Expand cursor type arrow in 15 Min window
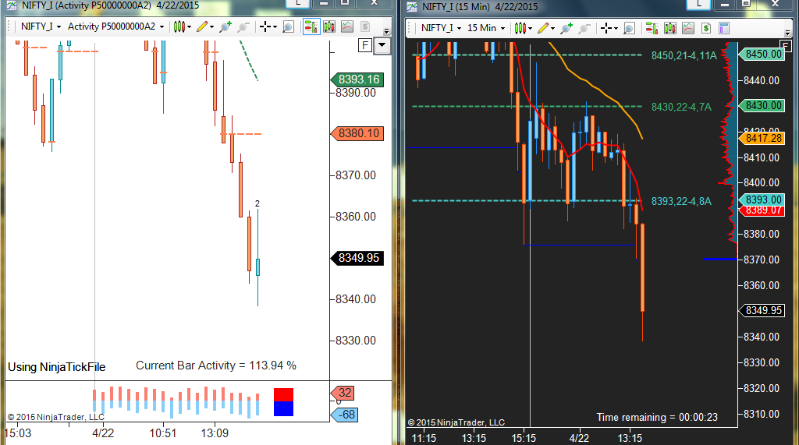The width and height of the screenshot is (799, 445). [x=616, y=29]
